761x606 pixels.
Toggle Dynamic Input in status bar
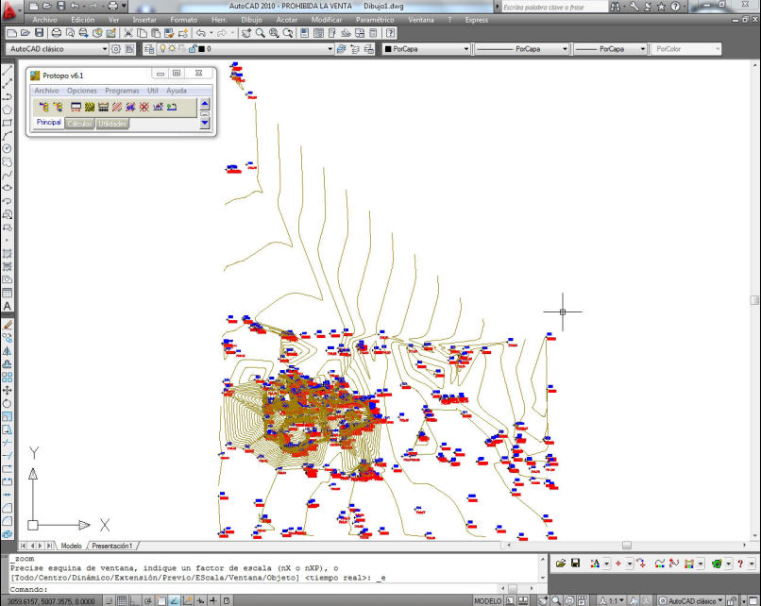click(x=200, y=600)
